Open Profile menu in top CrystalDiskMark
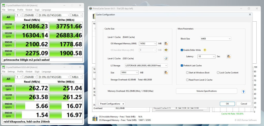The width and height of the screenshot is (264, 126). 20,10
